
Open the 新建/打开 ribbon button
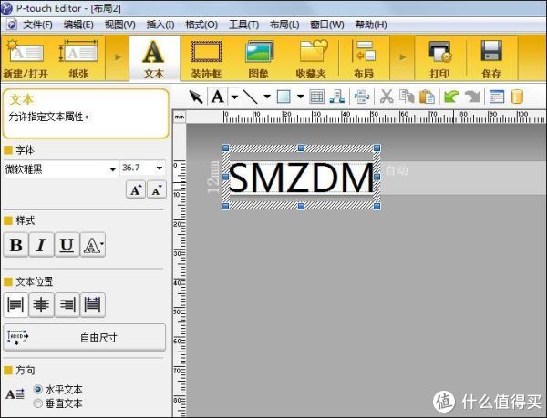[26, 58]
